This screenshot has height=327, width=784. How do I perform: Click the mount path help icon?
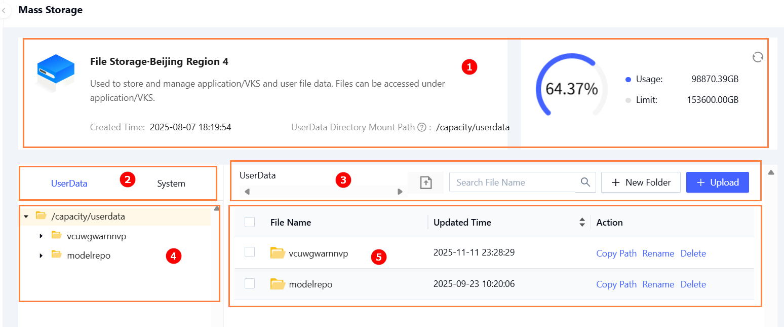(x=421, y=128)
